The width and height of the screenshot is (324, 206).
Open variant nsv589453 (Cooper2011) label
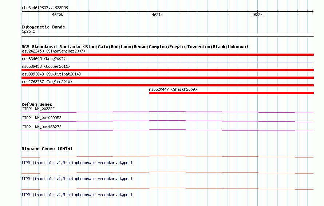[46, 66]
